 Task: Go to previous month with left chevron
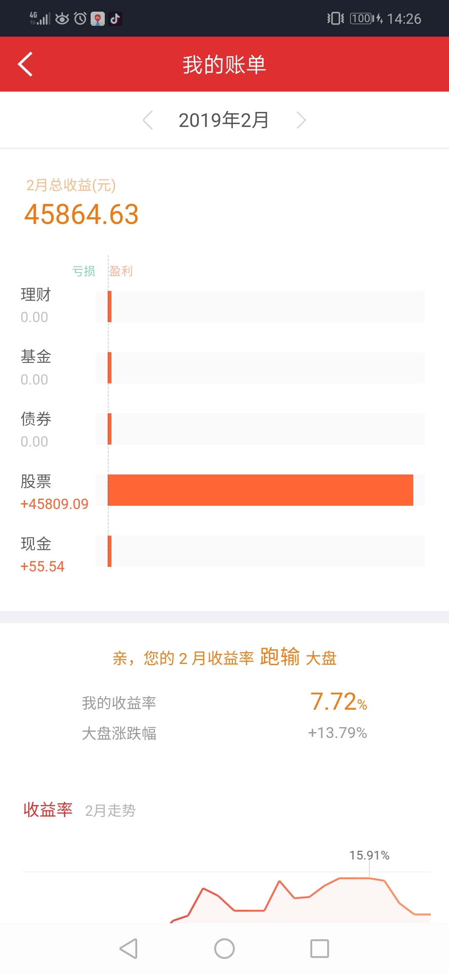click(x=148, y=120)
